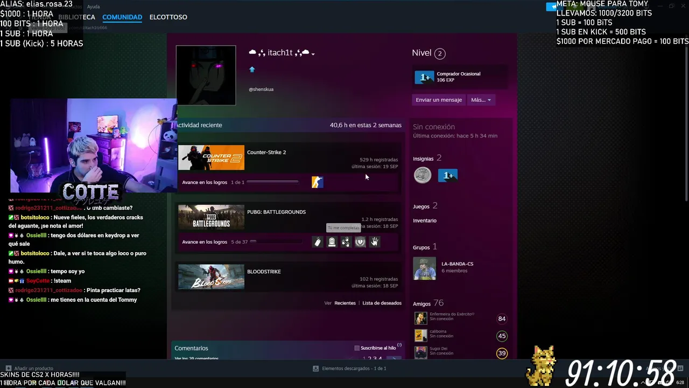Click the Elementos descargados download icon
This screenshot has height=388, width=689.
316,369
